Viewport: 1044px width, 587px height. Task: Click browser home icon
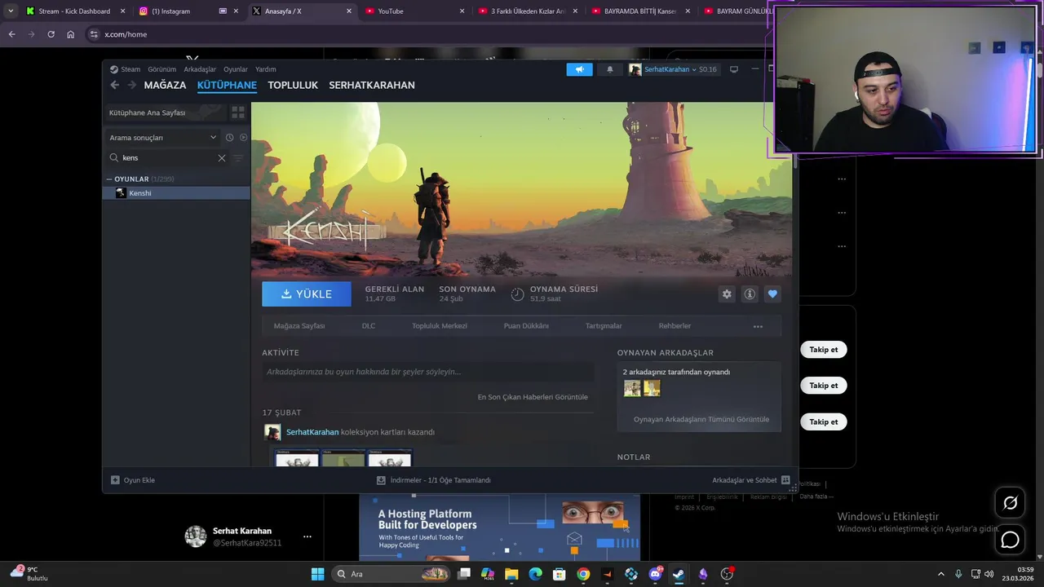click(x=70, y=34)
